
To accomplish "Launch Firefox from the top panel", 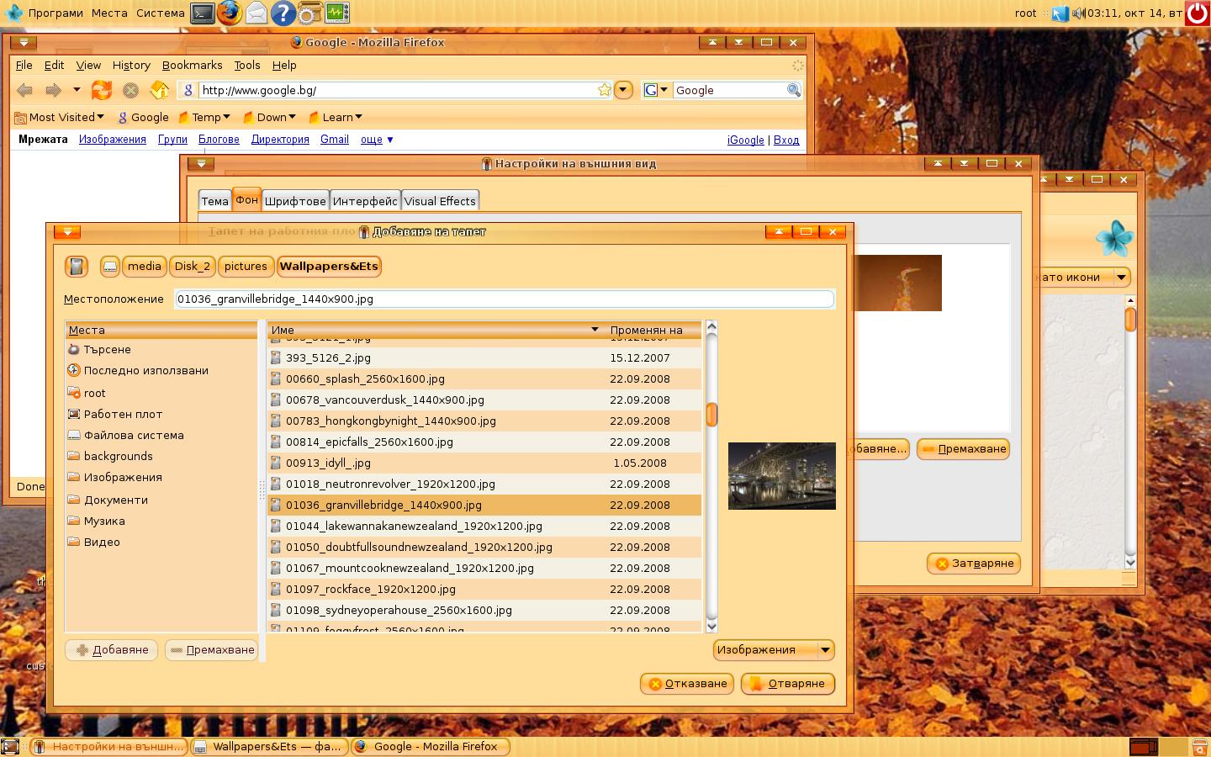I will pos(229,13).
